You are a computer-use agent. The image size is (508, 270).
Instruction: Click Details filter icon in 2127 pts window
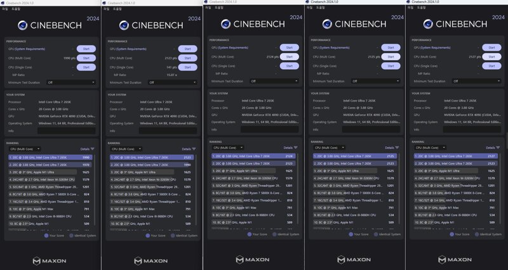pyautogui.click(x=498, y=148)
